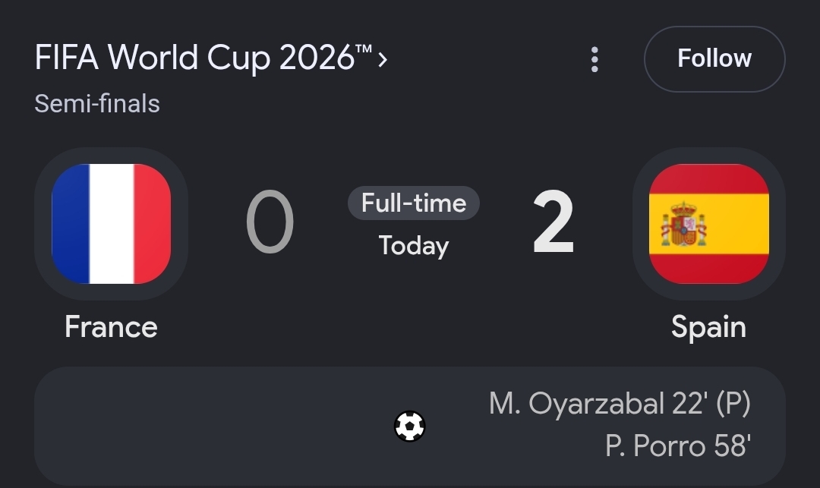Image resolution: width=820 pixels, height=488 pixels.
Task: Expand the goal scorers summary card
Action: [x=410, y=427]
